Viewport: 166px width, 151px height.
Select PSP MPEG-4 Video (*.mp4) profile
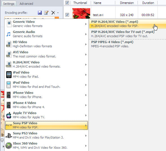(x=128, y=44)
